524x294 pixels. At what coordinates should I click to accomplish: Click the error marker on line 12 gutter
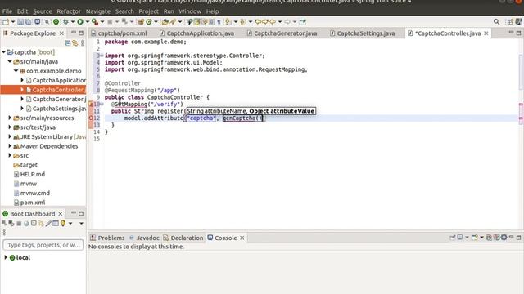pyautogui.click(x=91, y=118)
